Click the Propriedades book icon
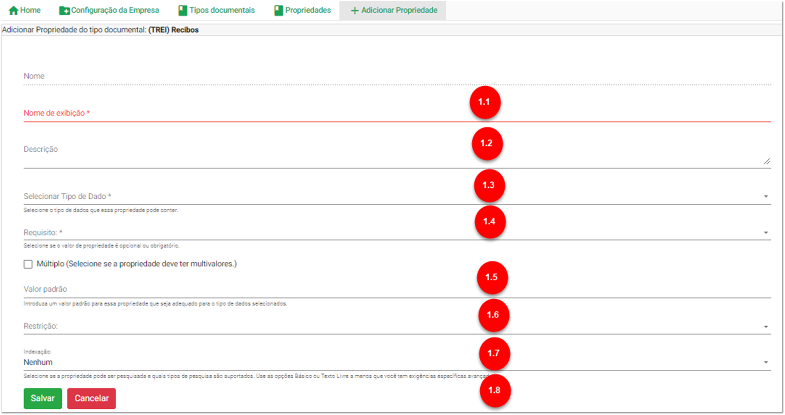This screenshot has width=785, height=415. [278, 11]
